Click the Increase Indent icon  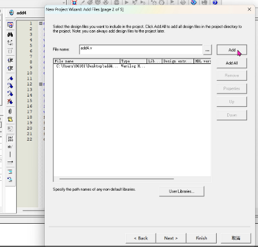pyautogui.click(x=10, y=60)
